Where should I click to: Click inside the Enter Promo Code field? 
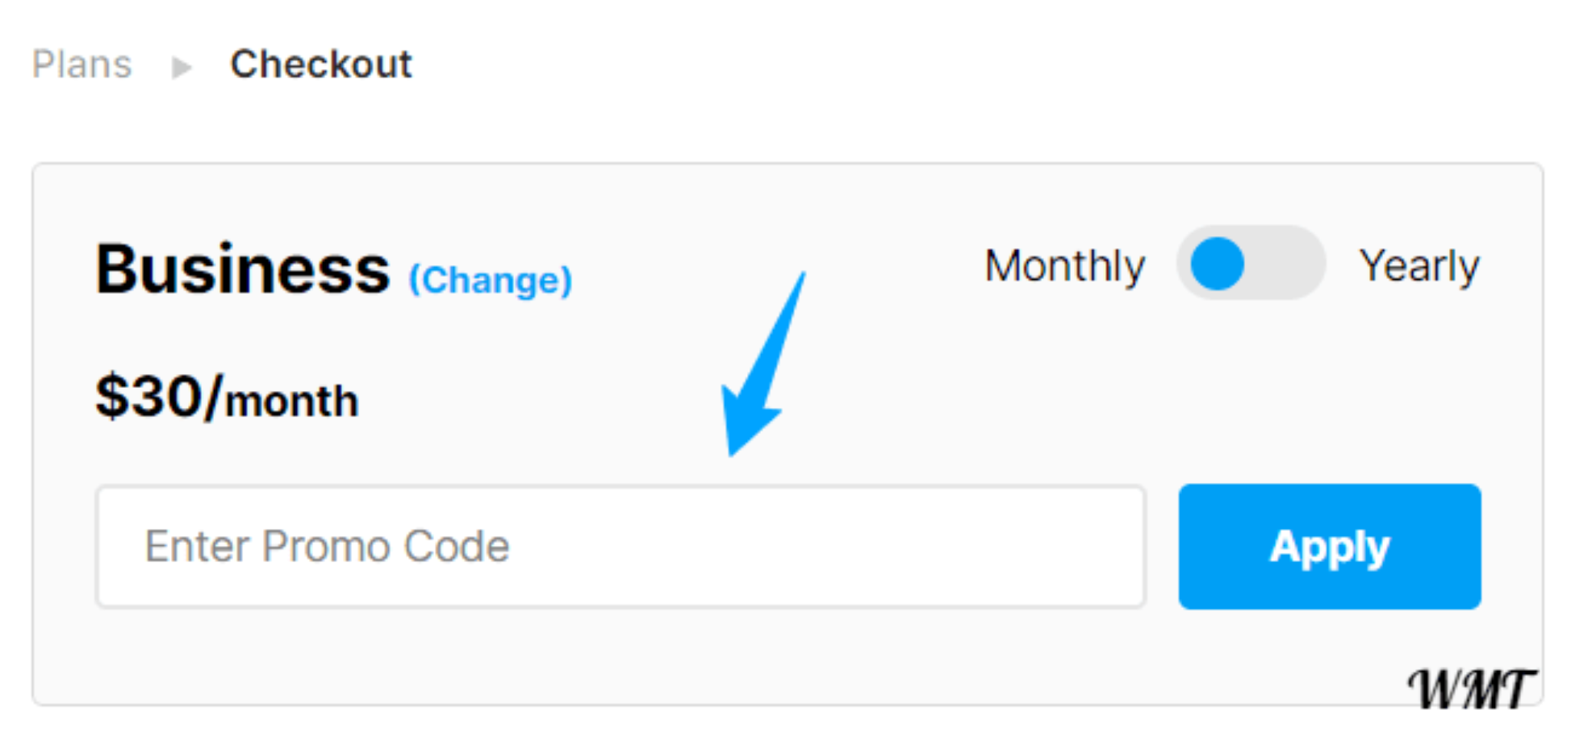(x=620, y=546)
